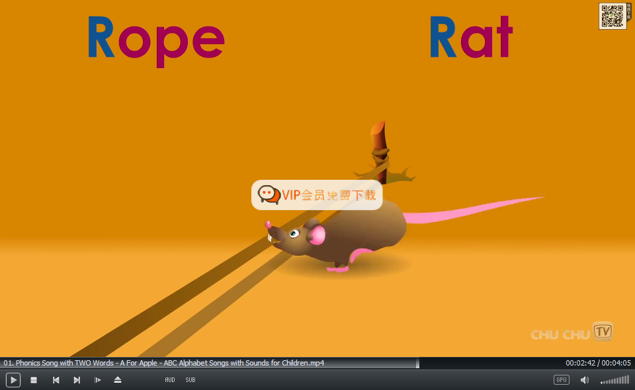Skip to the previous track
This screenshot has width=635, height=390.
tap(56, 380)
